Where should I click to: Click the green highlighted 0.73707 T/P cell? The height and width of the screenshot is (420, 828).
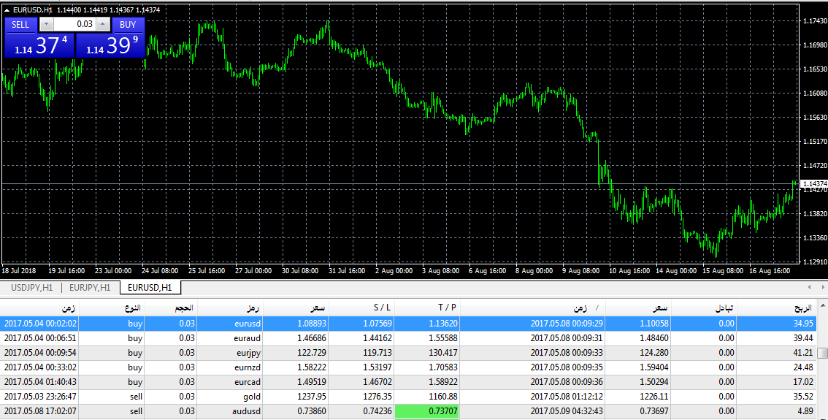pyautogui.click(x=426, y=411)
